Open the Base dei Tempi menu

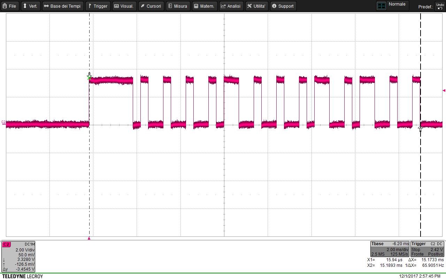tap(63, 6)
